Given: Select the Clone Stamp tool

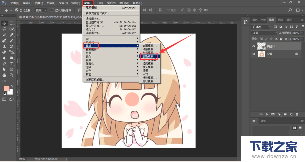Looking at the screenshot, I should tap(4, 47).
